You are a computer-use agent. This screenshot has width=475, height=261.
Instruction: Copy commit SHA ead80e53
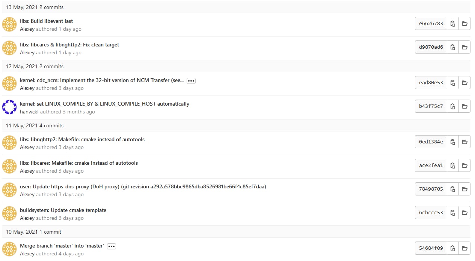coord(453,83)
